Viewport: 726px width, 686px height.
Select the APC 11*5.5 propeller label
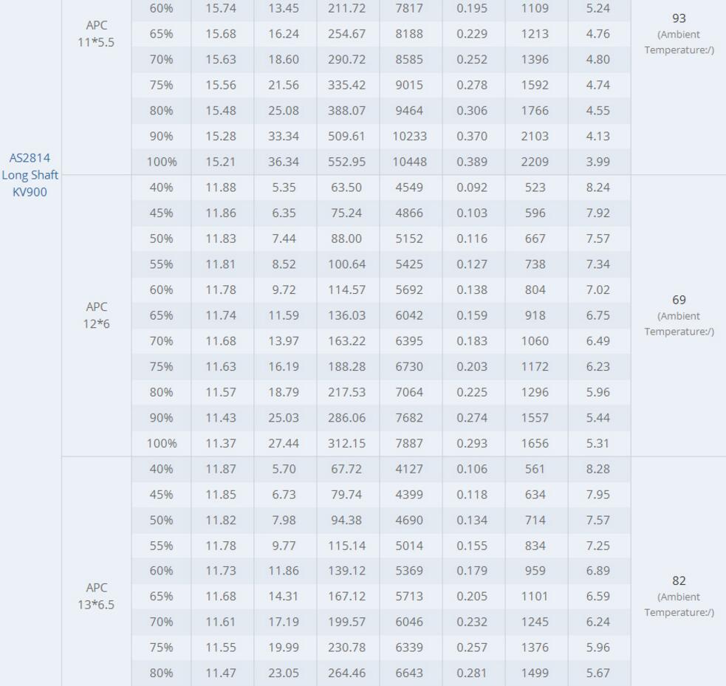coord(97,34)
